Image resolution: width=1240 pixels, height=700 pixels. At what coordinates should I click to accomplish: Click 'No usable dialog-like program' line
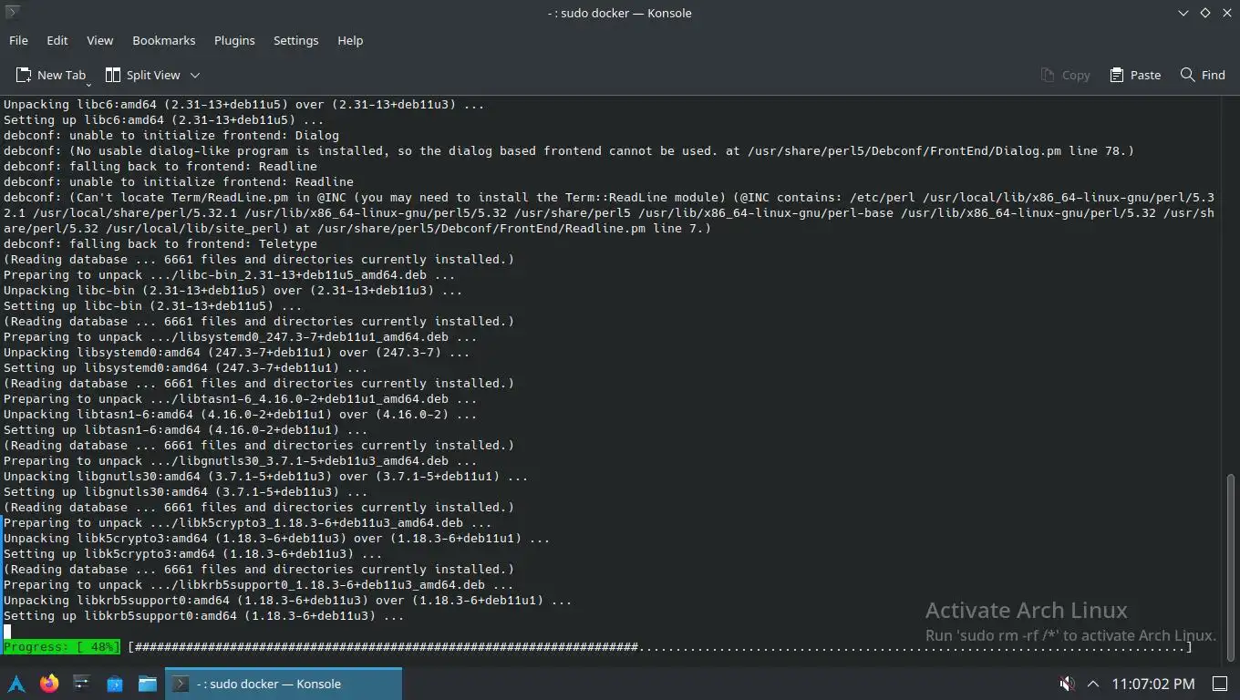pos(569,150)
